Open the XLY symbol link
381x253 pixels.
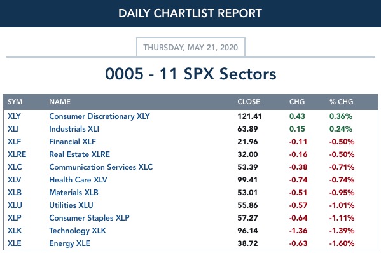tap(14, 116)
